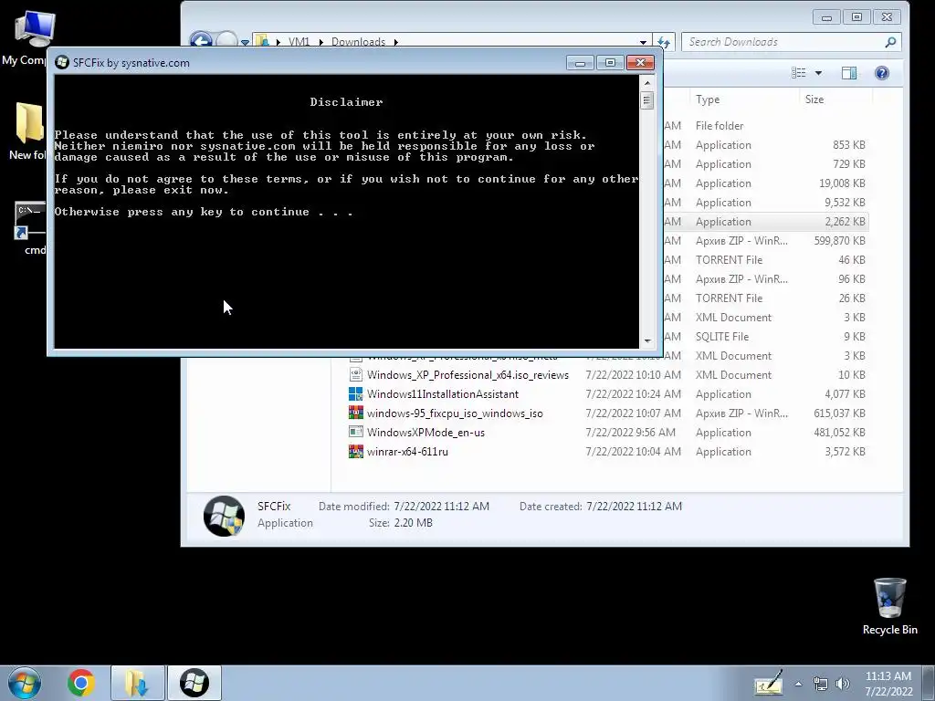Image resolution: width=935 pixels, height=701 pixels.
Task: Click the Windows11InstallationAssistant file icon
Action: tap(355, 394)
